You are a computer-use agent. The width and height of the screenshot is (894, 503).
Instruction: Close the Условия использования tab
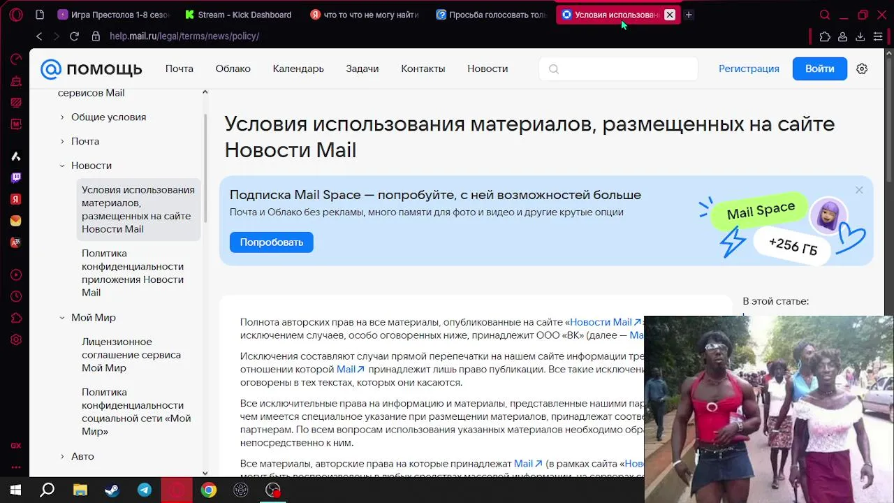[x=670, y=15]
